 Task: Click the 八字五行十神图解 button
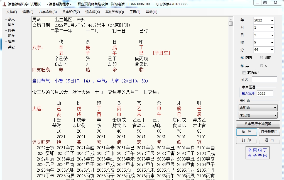point(258,123)
